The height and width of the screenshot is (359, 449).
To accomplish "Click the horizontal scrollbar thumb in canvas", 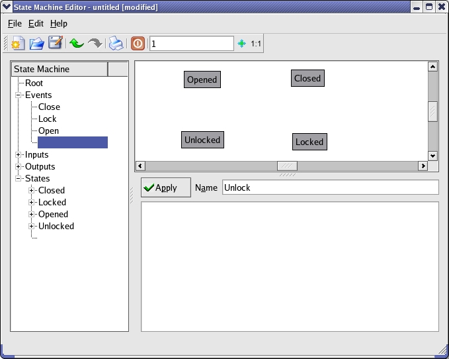I will [x=286, y=166].
